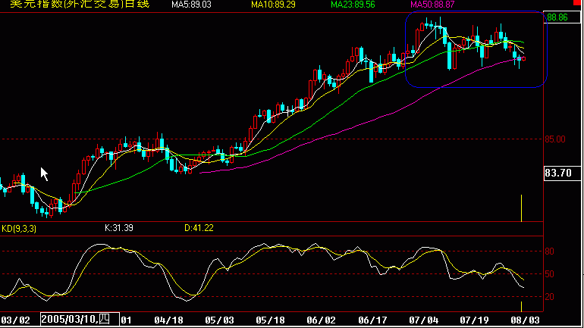584x328 pixels.
Task: Click the MA5:89.03 indicator label
Action: point(191,5)
